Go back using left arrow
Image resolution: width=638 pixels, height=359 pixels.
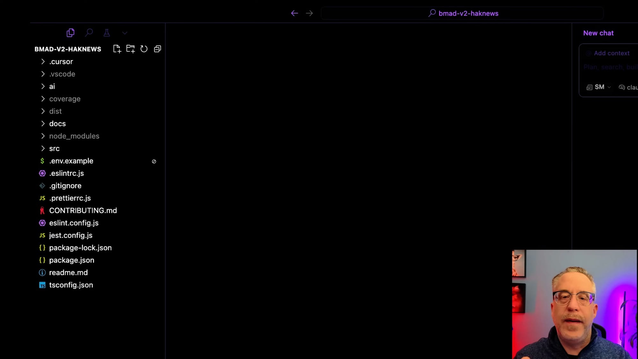pos(294,13)
